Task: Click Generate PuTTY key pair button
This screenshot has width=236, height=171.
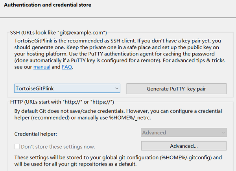Action: [x=176, y=89]
